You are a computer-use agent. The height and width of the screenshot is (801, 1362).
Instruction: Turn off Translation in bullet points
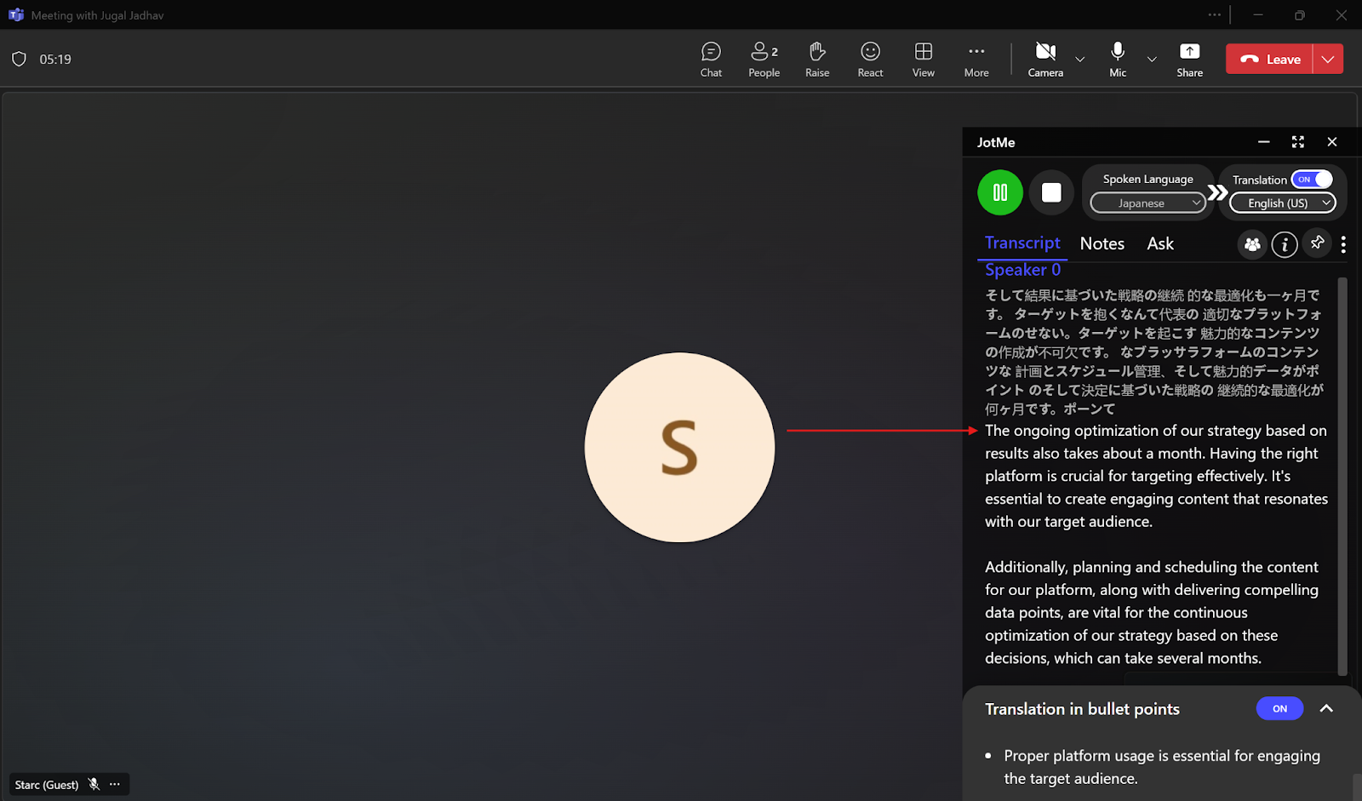point(1279,708)
